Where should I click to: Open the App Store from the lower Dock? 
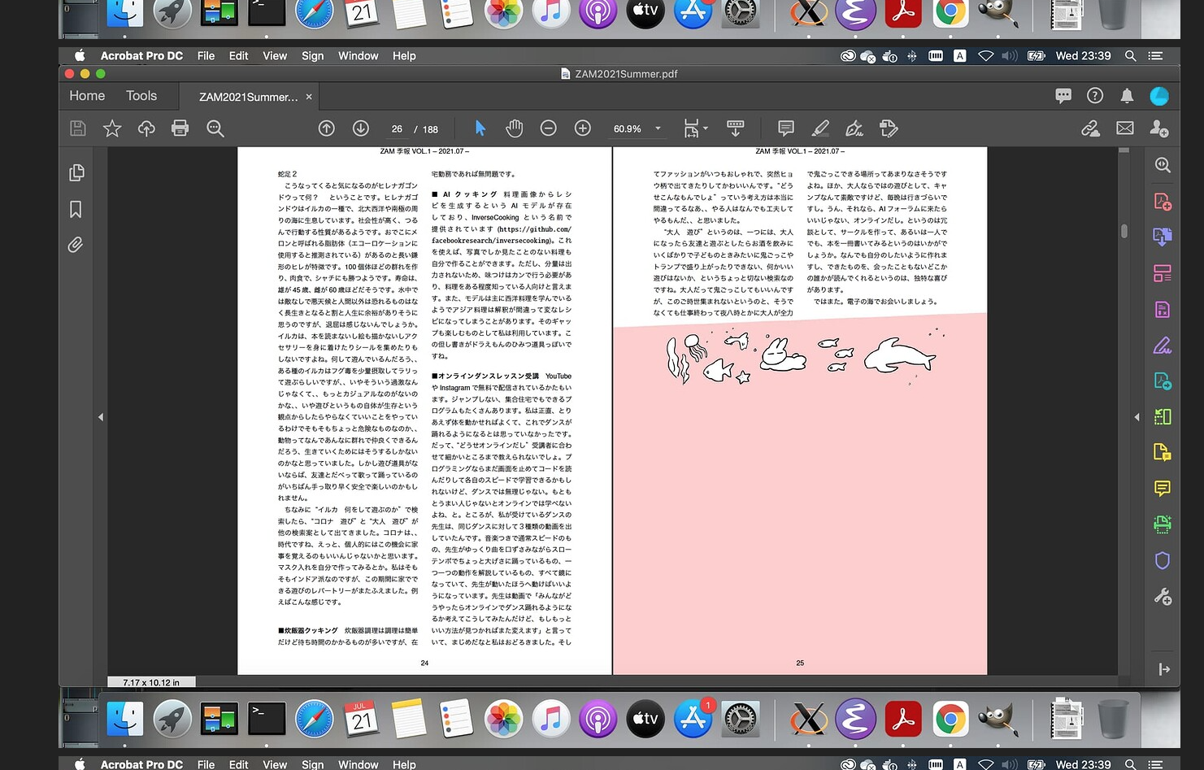coord(693,719)
